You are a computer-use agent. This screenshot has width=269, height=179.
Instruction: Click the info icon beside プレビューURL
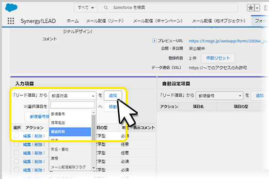(x=154, y=41)
